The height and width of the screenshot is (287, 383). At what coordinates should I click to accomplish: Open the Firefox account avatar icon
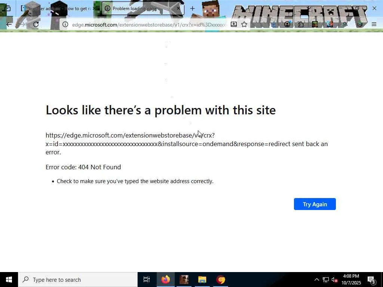[x=287, y=24]
